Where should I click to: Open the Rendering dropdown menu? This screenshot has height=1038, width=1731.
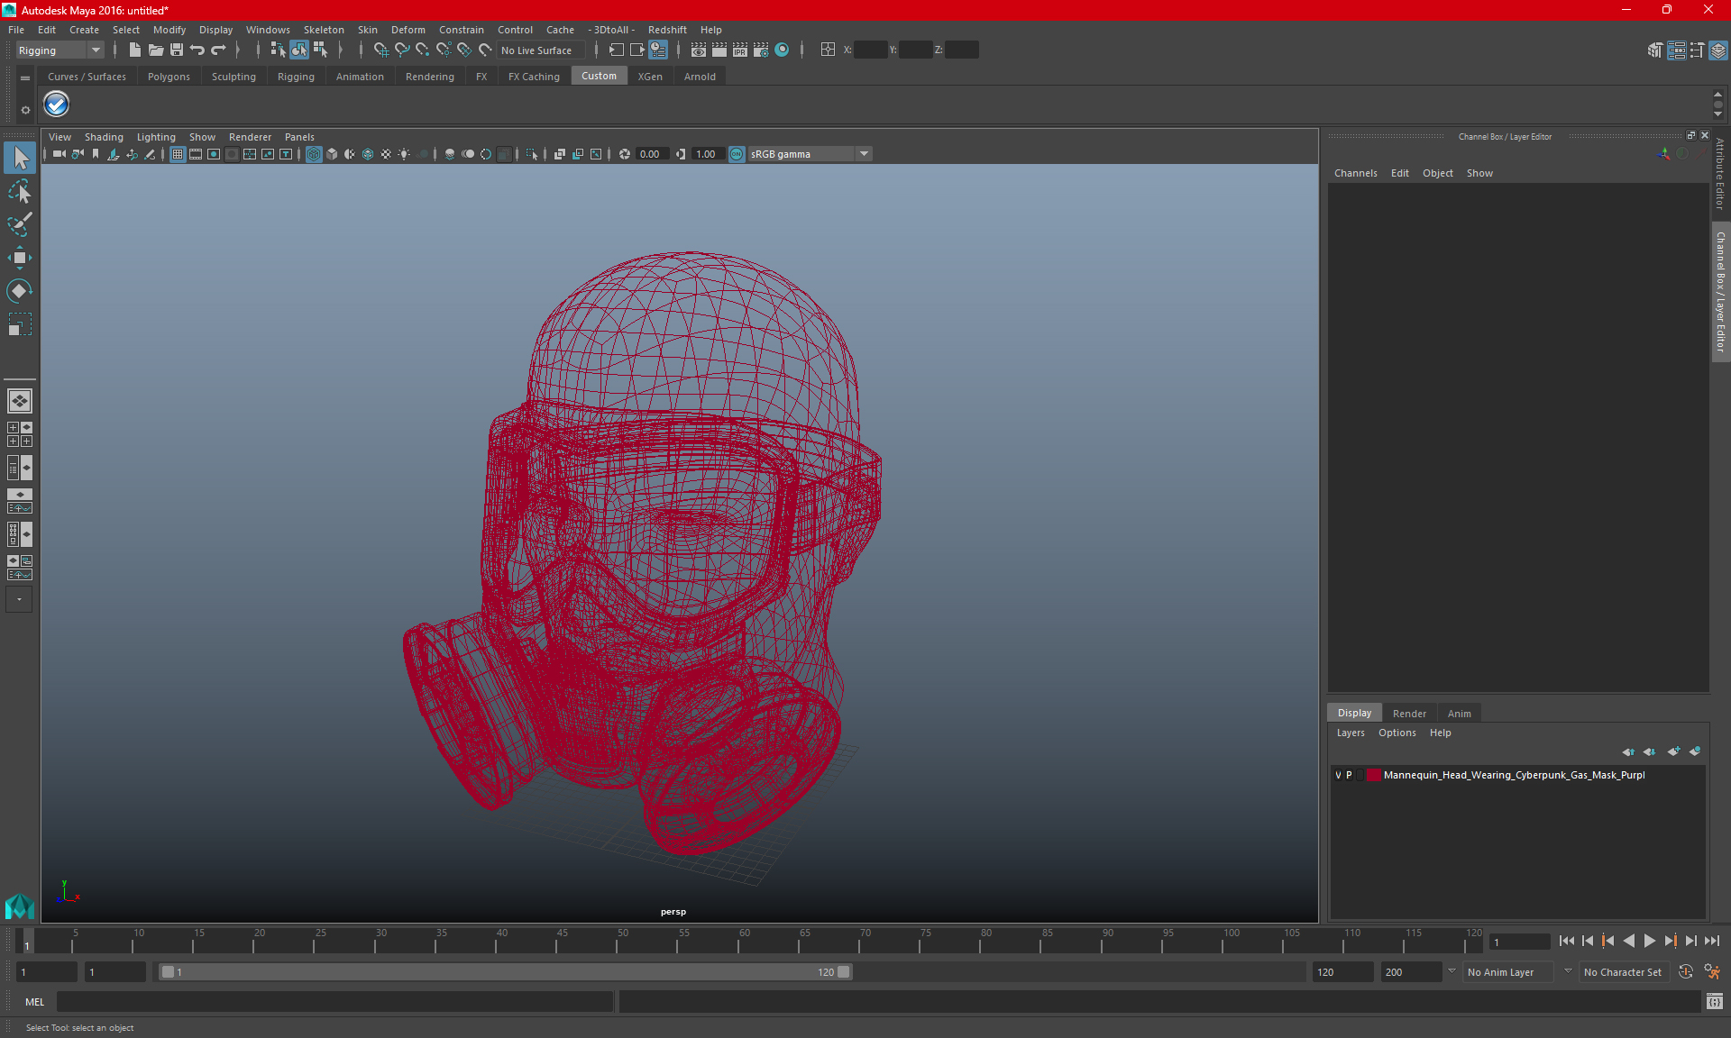click(x=429, y=76)
